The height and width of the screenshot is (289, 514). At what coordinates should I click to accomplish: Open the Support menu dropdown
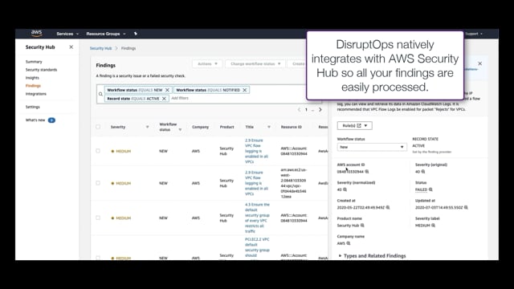tap(474, 34)
